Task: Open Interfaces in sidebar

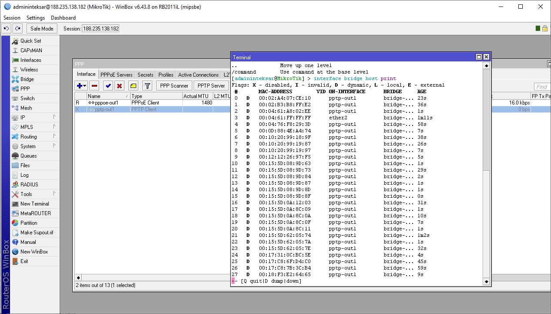Action: point(35,60)
